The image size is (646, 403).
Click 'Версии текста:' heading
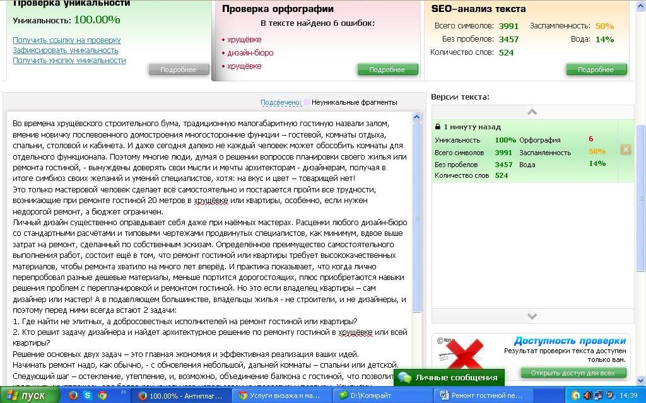460,97
